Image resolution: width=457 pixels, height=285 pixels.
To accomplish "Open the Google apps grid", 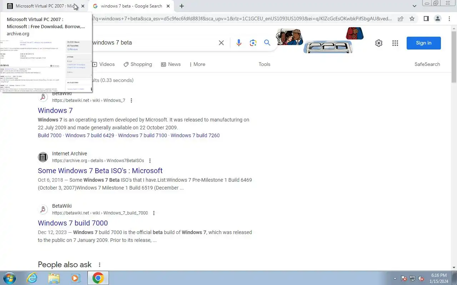I will click(395, 43).
